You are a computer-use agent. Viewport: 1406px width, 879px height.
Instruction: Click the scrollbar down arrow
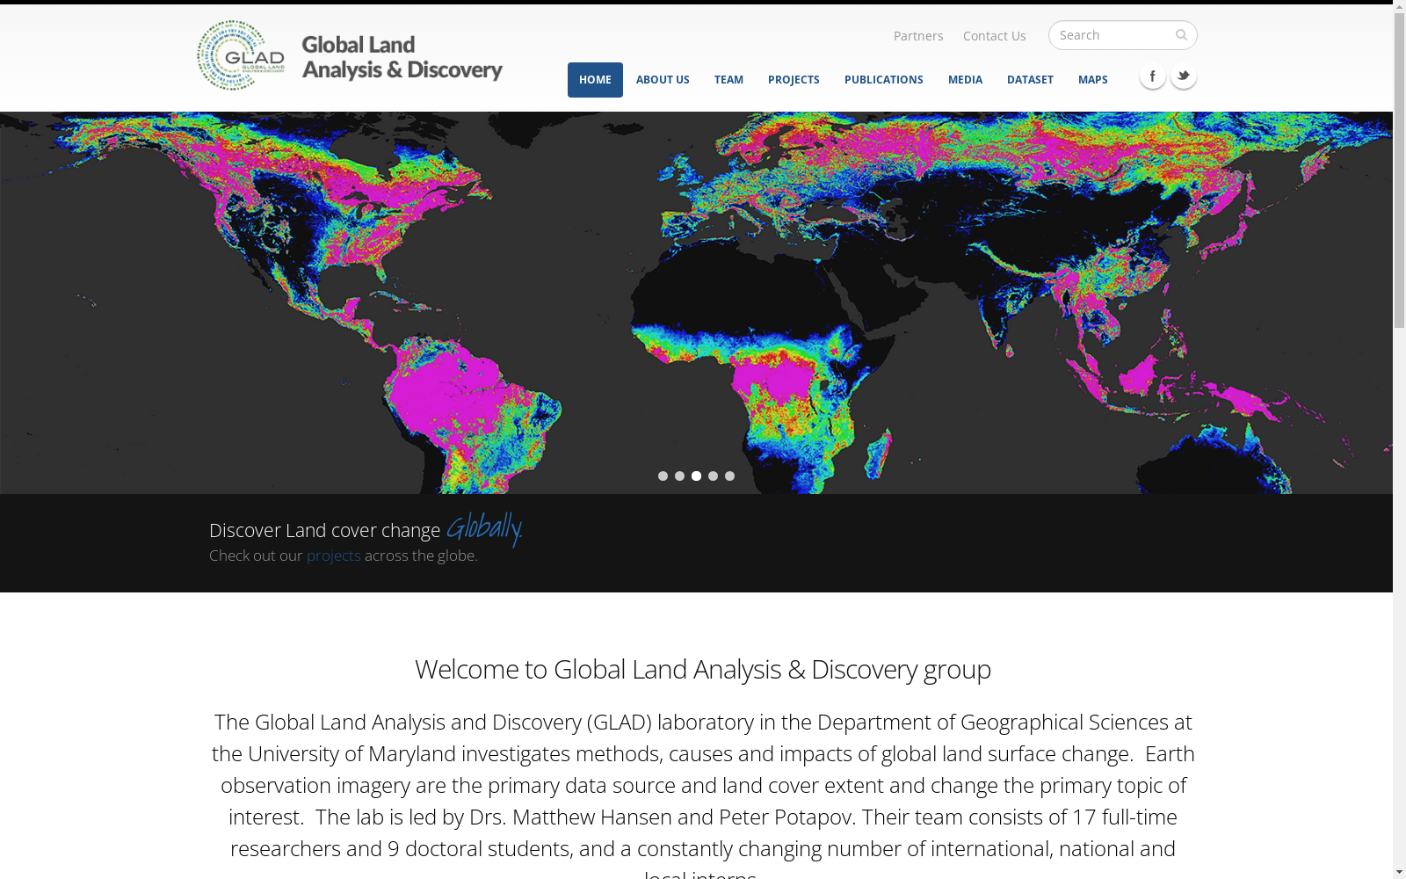tap(1399, 872)
